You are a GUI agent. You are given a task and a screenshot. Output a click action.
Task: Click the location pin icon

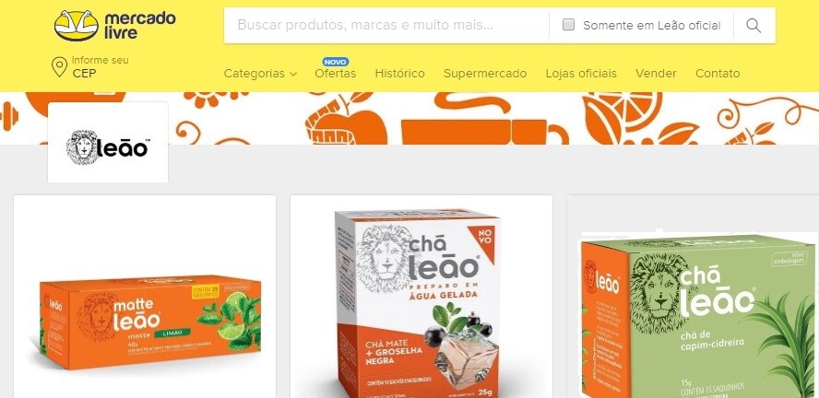[59, 67]
